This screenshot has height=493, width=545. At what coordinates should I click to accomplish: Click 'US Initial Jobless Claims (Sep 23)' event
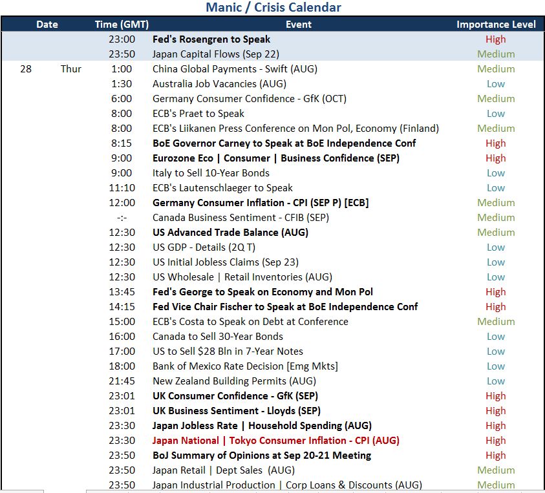226,262
